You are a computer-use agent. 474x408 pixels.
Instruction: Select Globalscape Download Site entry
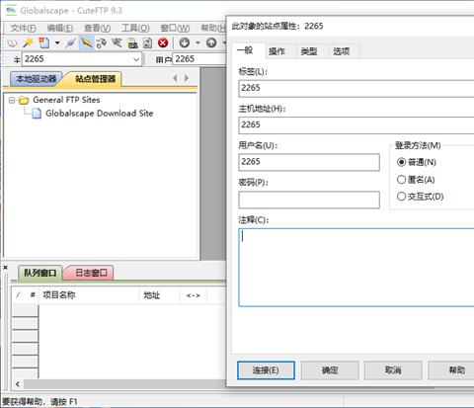(100, 114)
